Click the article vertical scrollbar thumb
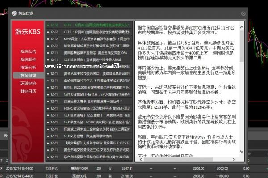 click(x=242, y=46)
